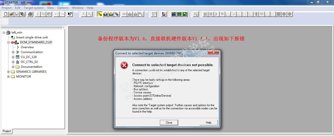The image size is (334, 137).
Task: Click the context help arrow-question icon
Action: click(x=70, y=14)
